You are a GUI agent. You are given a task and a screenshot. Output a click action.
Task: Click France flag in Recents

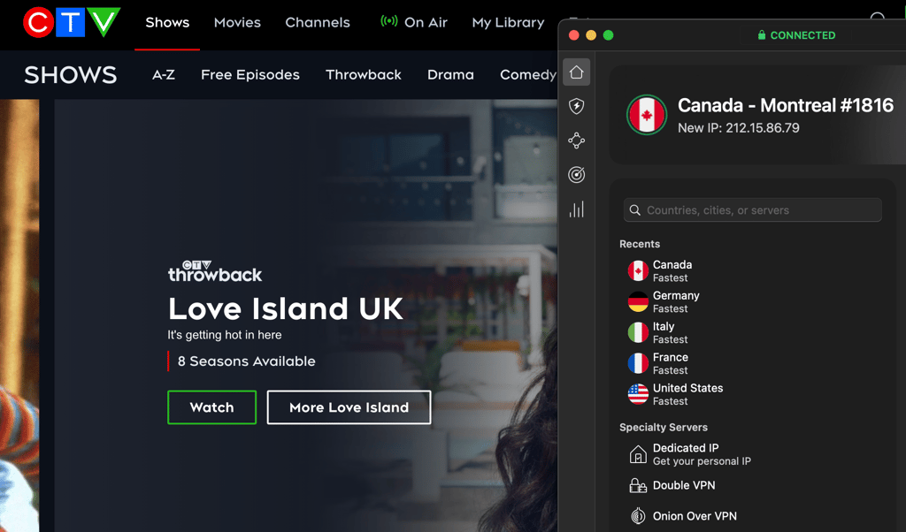click(x=638, y=363)
